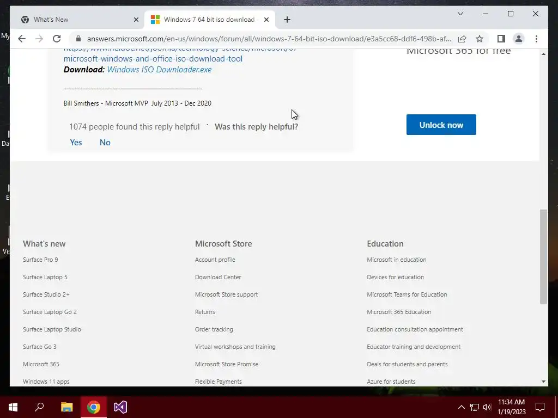
Task: Open the Surface Laptop 5 link
Action: 45,277
